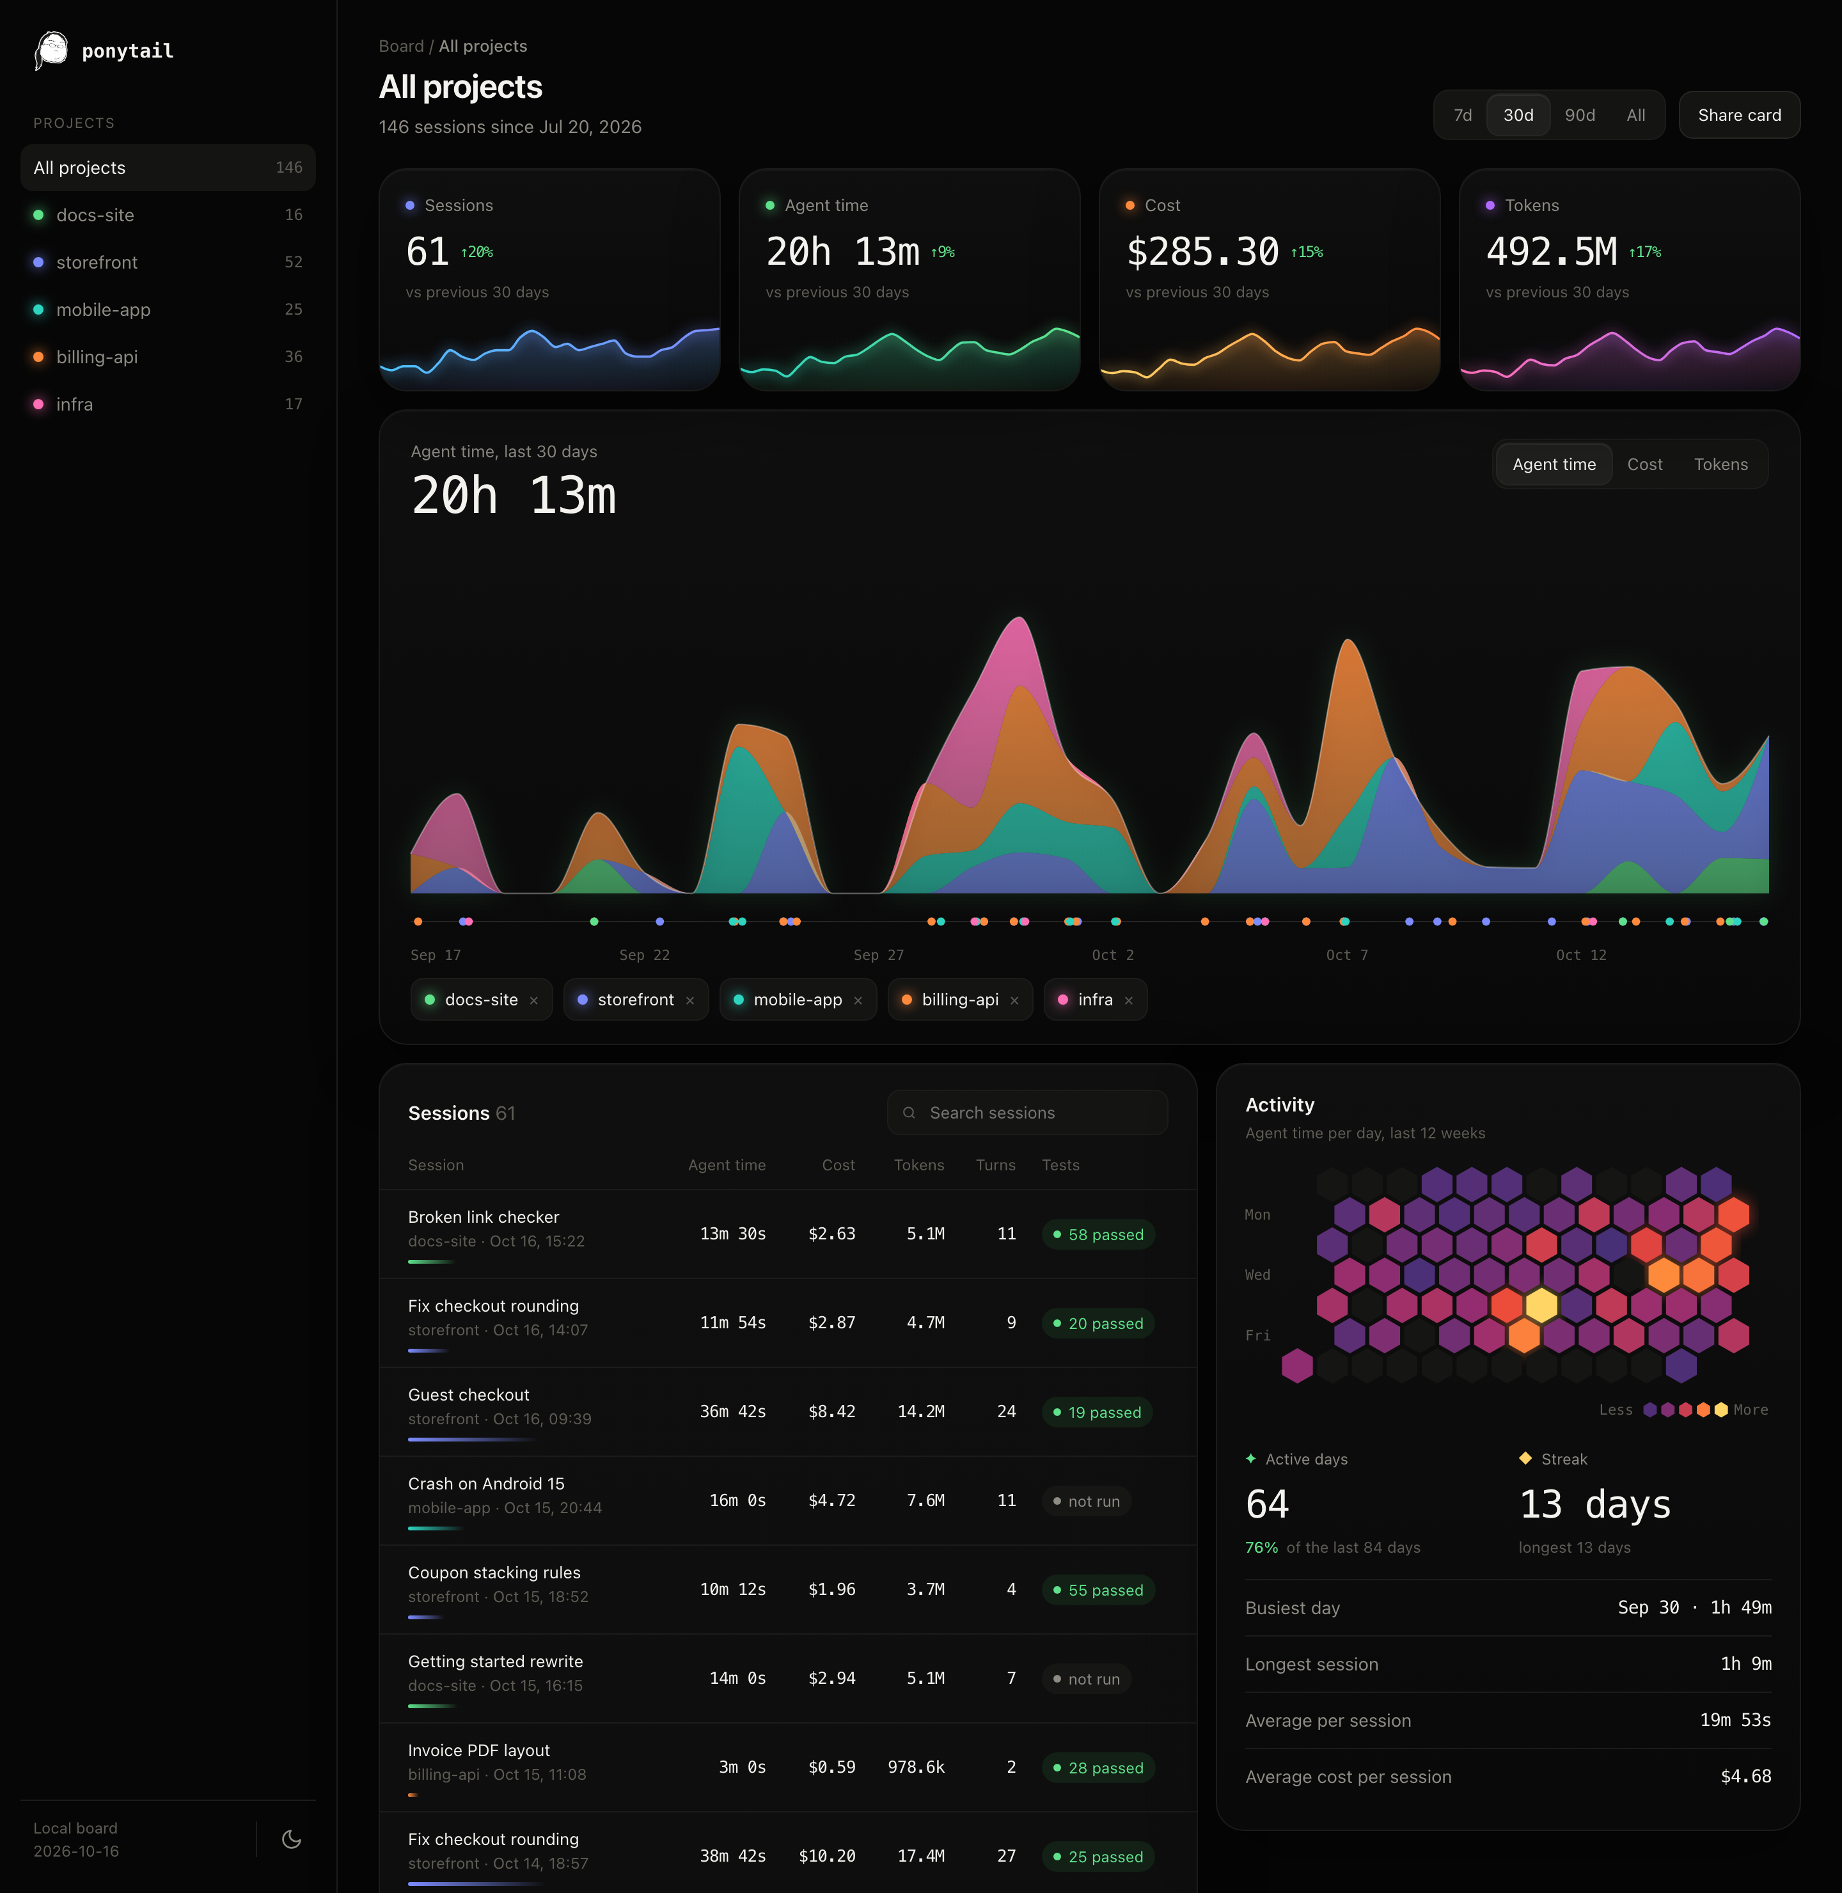
Task: Open the Cost stat card
Action: pos(1270,279)
